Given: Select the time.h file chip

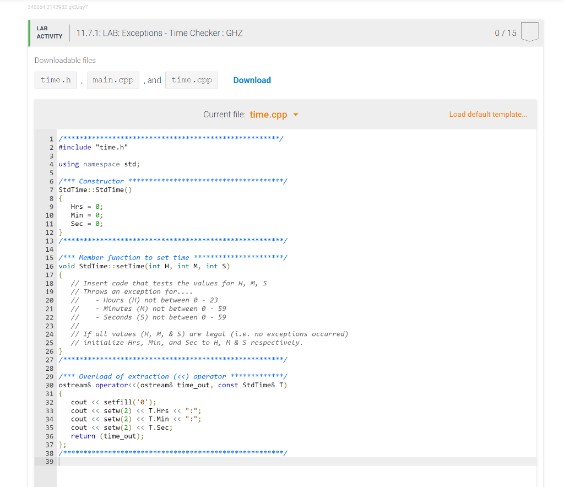Looking at the screenshot, I should coord(55,80).
